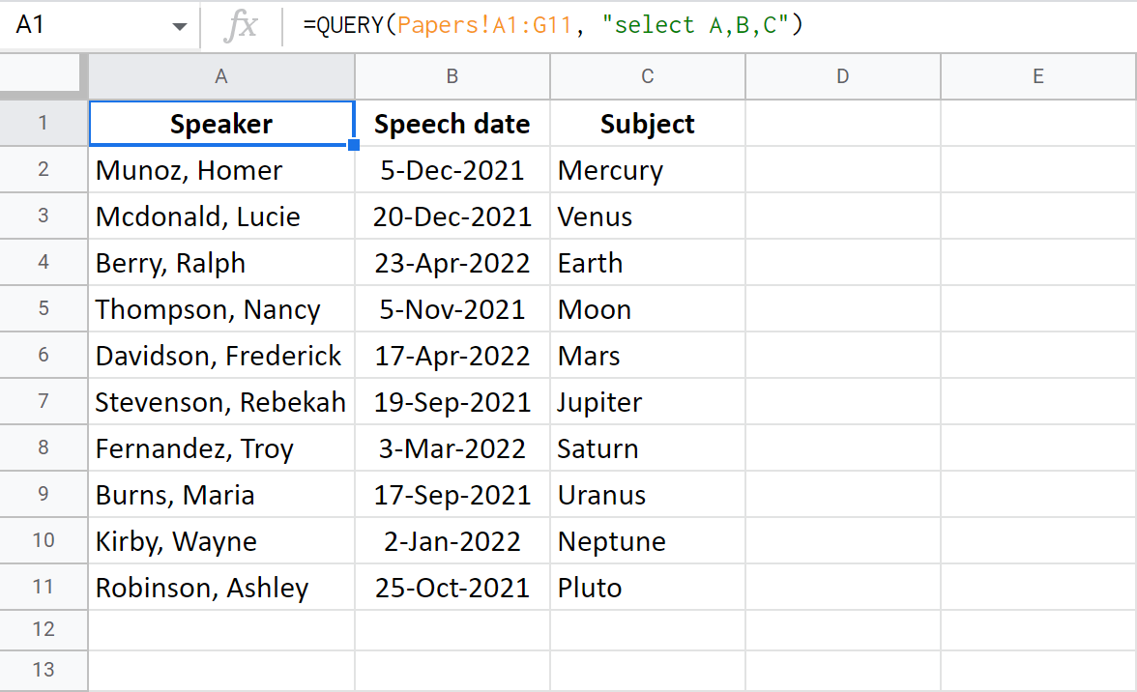The width and height of the screenshot is (1137, 692).
Task: Select column C header
Action: pyautogui.click(x=647, y=76)
